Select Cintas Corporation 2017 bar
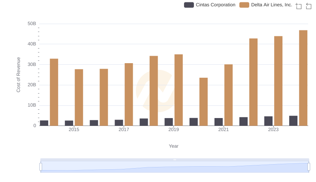The image size is (316, 182). [x=119, y=123]
